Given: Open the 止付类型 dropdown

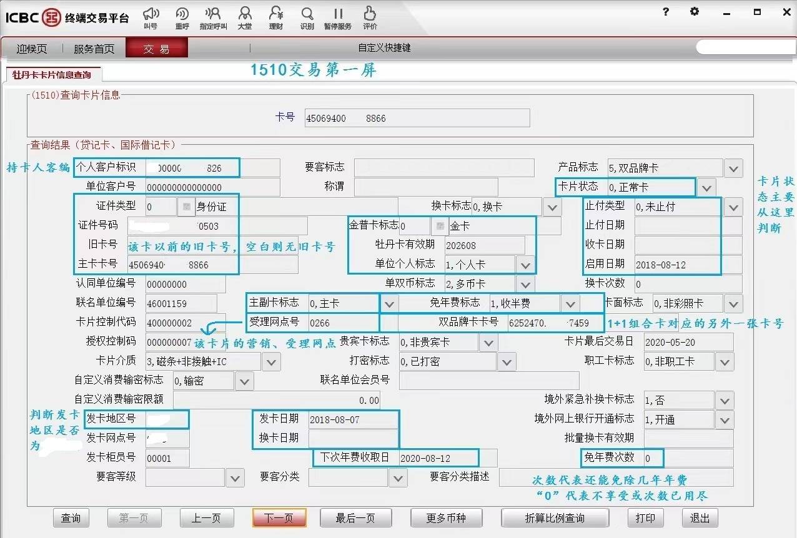Looking at the screenshot, I should 733,207.
